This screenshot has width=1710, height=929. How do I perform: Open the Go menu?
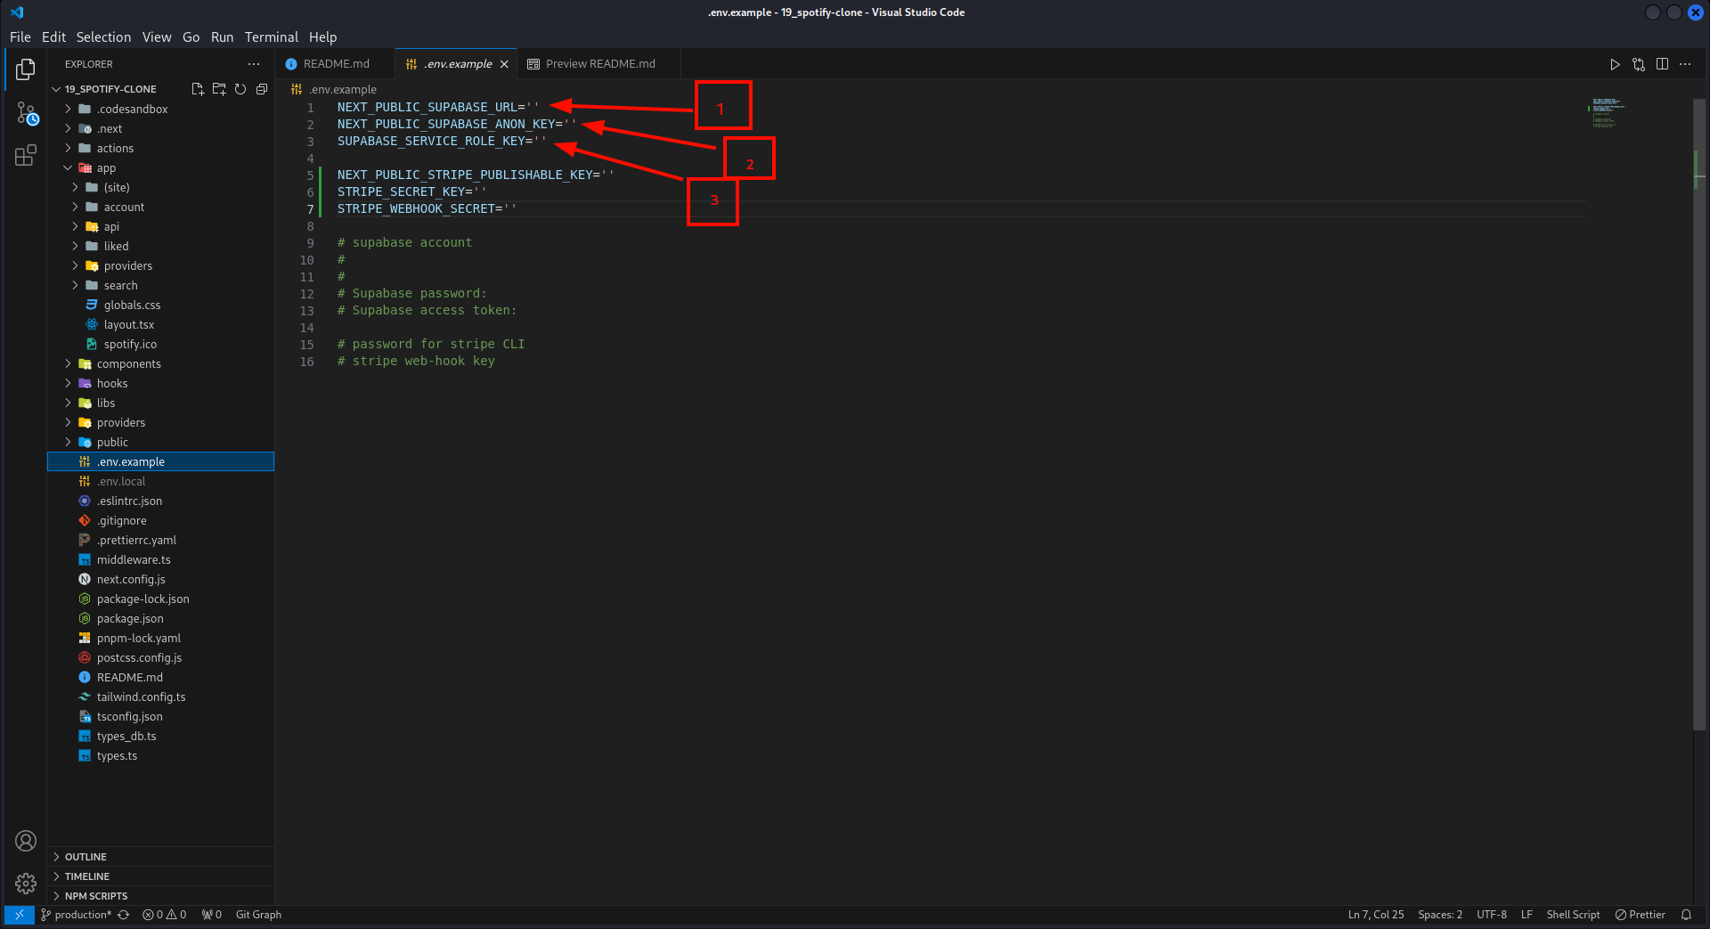(x=191, y=37)
